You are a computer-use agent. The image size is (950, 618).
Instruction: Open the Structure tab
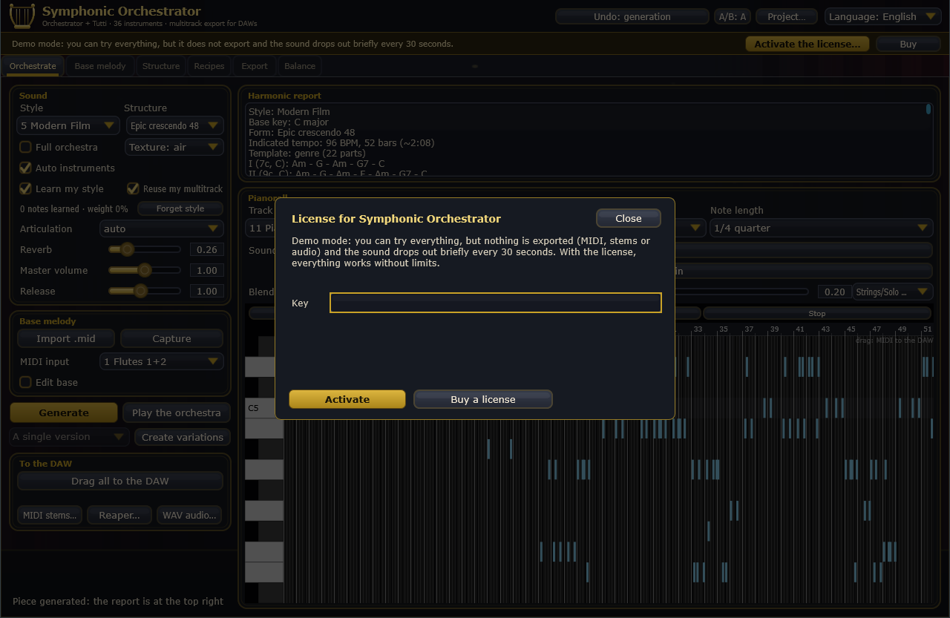[x=161, y=66]
